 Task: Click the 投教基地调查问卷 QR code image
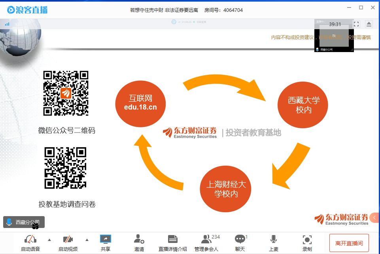point(65,168)
